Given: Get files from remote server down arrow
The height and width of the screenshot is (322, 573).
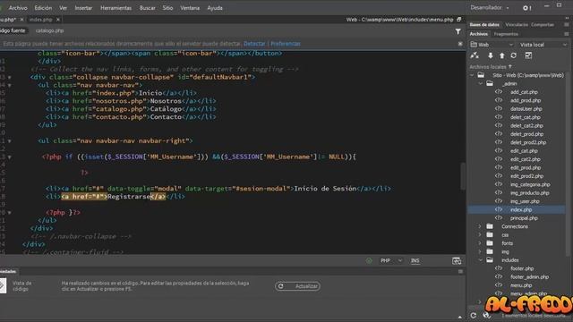Looking at the screenshot, I should [491, 55].
